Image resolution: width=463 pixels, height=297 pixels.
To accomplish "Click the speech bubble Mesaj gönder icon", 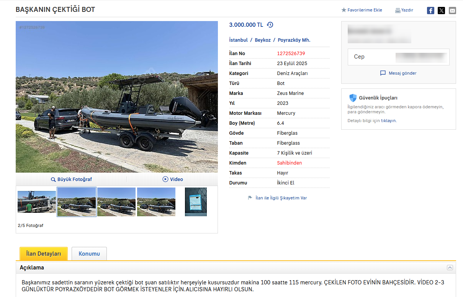I will [383, 73].
